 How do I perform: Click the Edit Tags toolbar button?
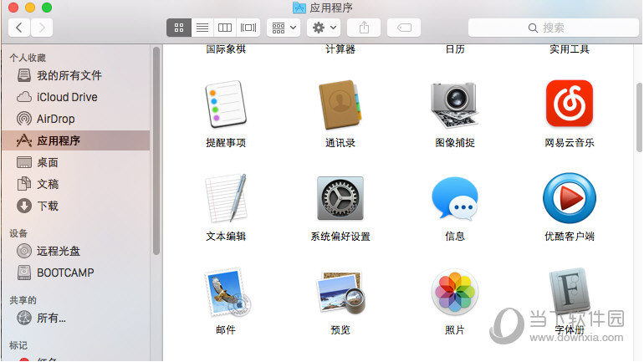[404, 28]
